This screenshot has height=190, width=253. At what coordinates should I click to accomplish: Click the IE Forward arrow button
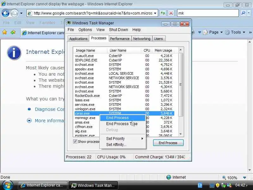coord(14,13)
